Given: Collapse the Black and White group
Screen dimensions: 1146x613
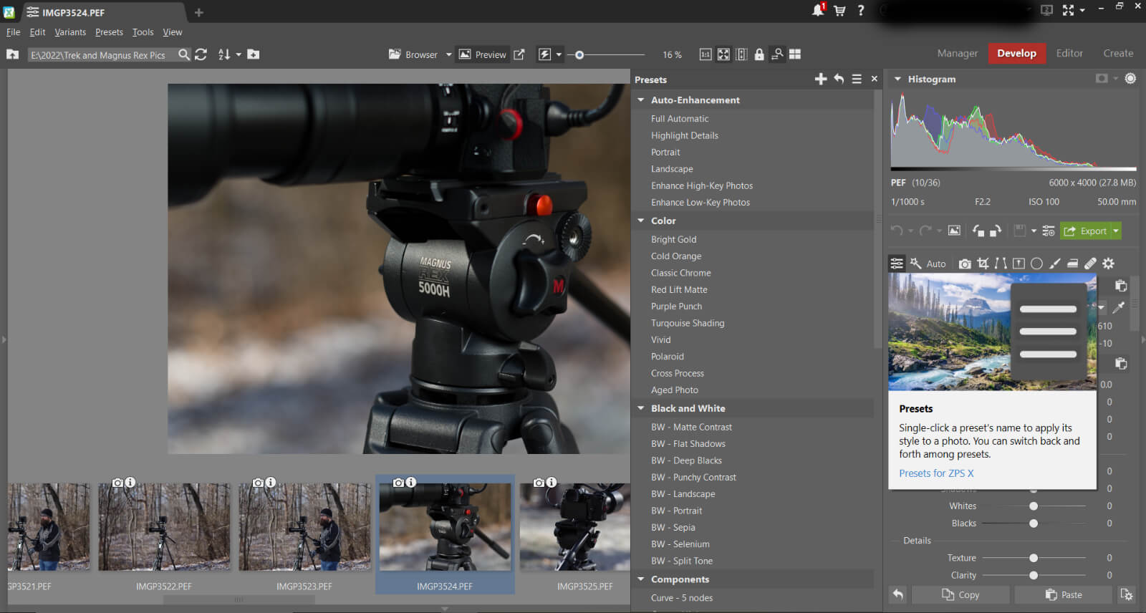Looking at the screenshot, I should click(x=641, y=408).
